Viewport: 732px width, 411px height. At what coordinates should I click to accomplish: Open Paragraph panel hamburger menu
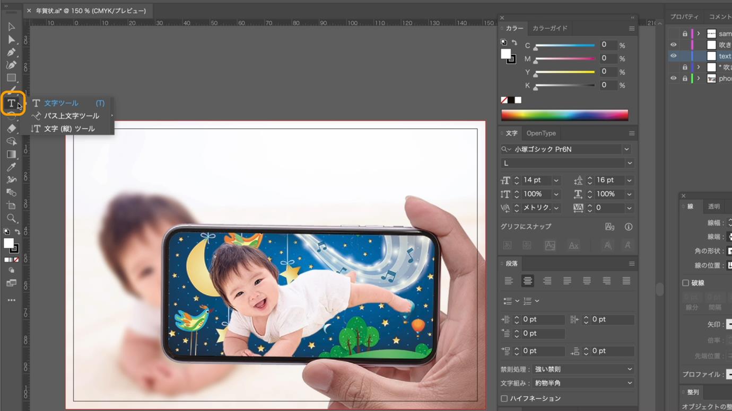pos(632,264)
